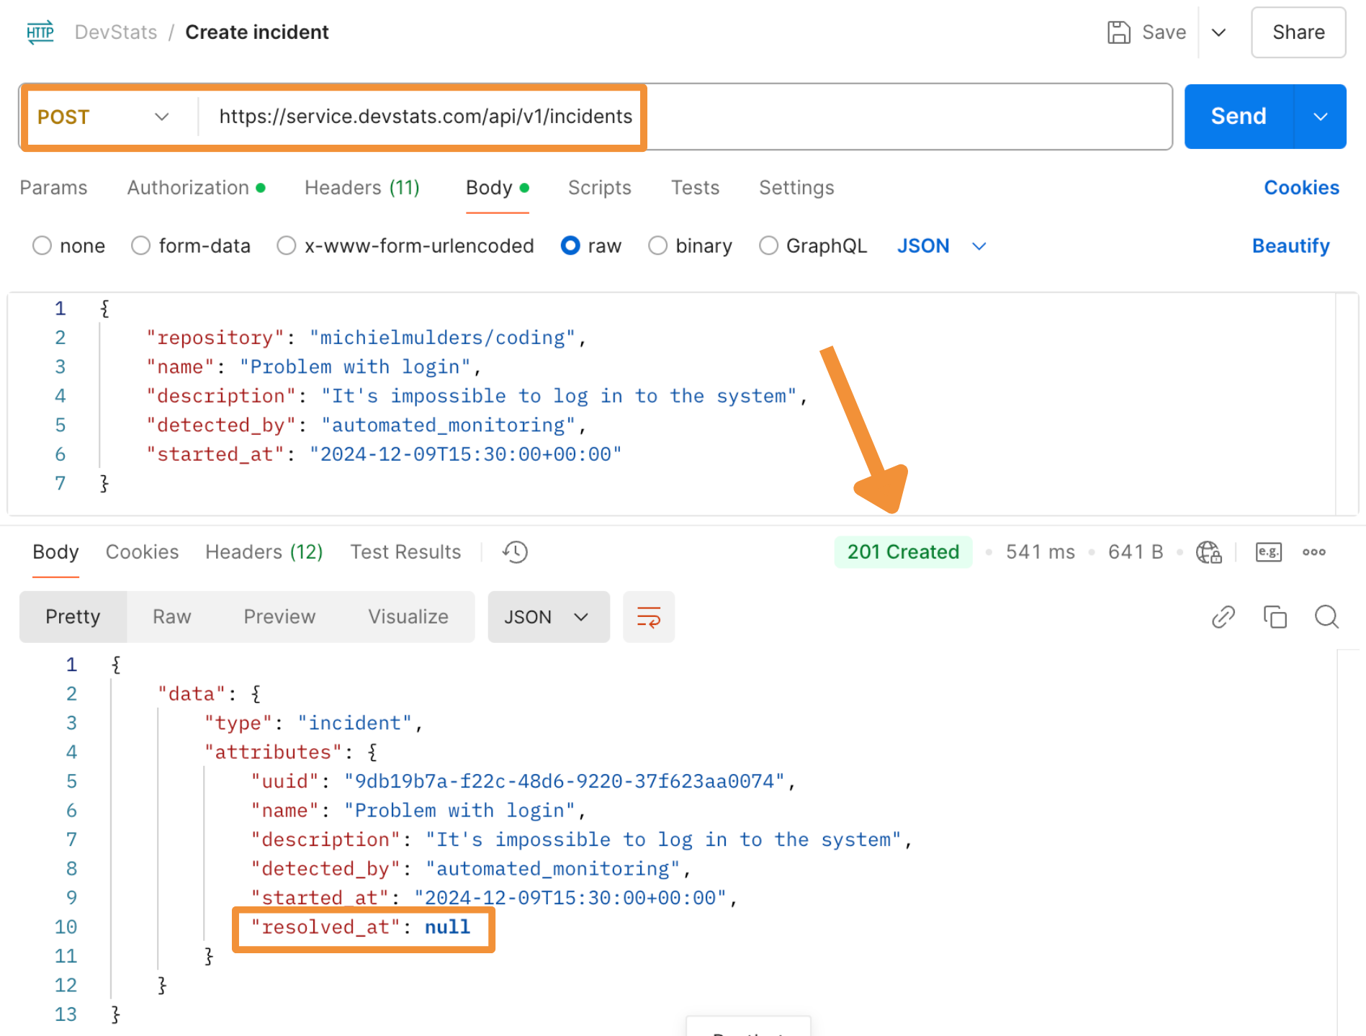Open the POST method dropdown
The width and height of the screenshot is (1366, 1036).
coord(105,117)
